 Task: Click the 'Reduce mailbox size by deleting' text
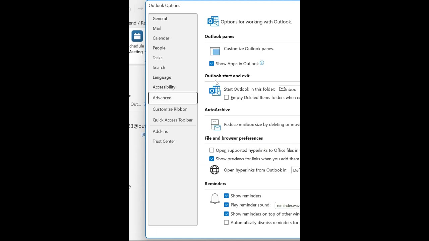pyautogui.click(x=262, y=125)
